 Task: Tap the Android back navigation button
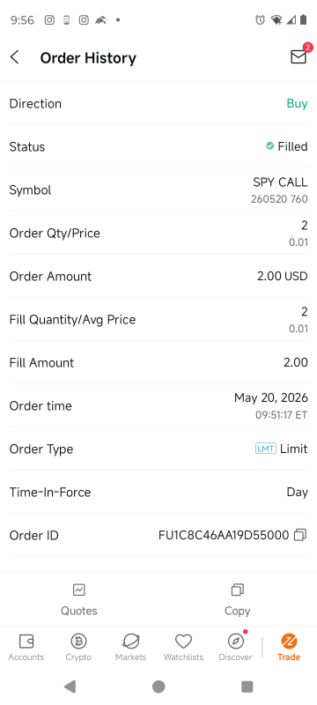tap(70, 686)
